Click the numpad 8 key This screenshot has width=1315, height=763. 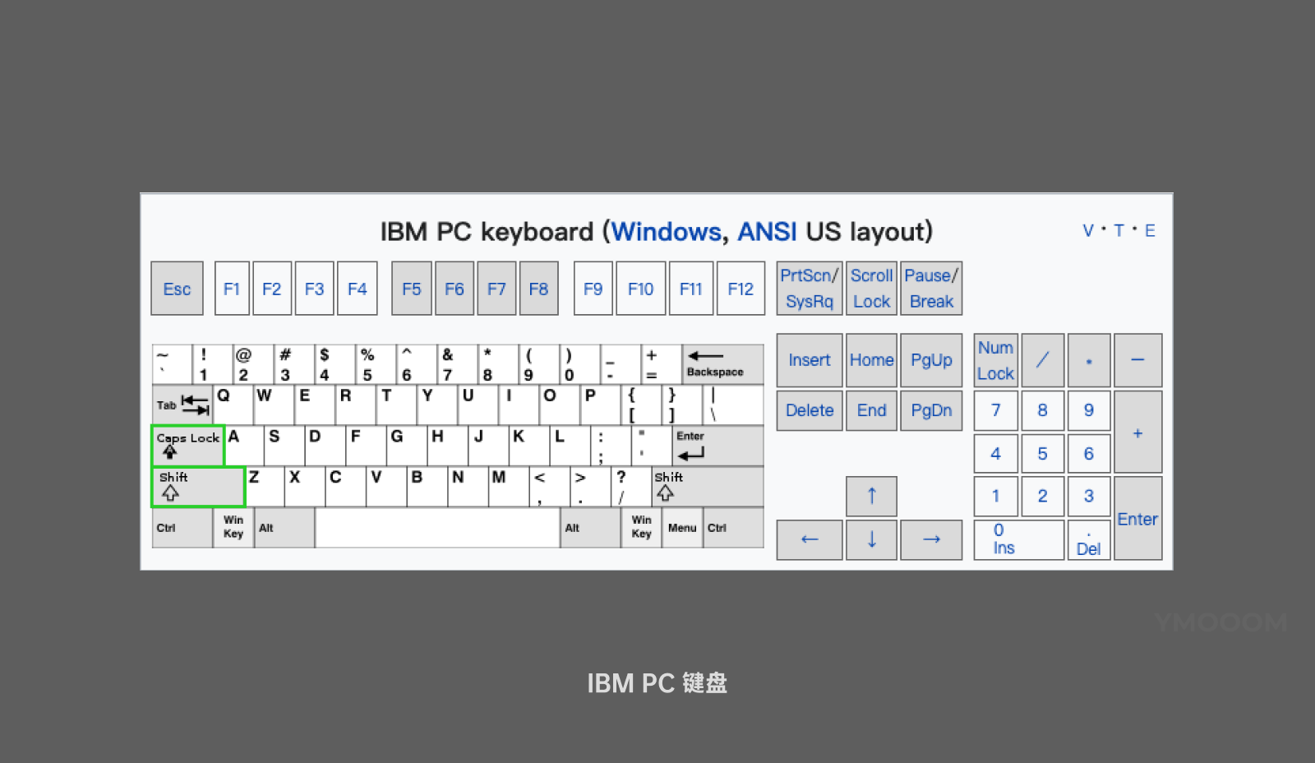(x=1042, y=410)
